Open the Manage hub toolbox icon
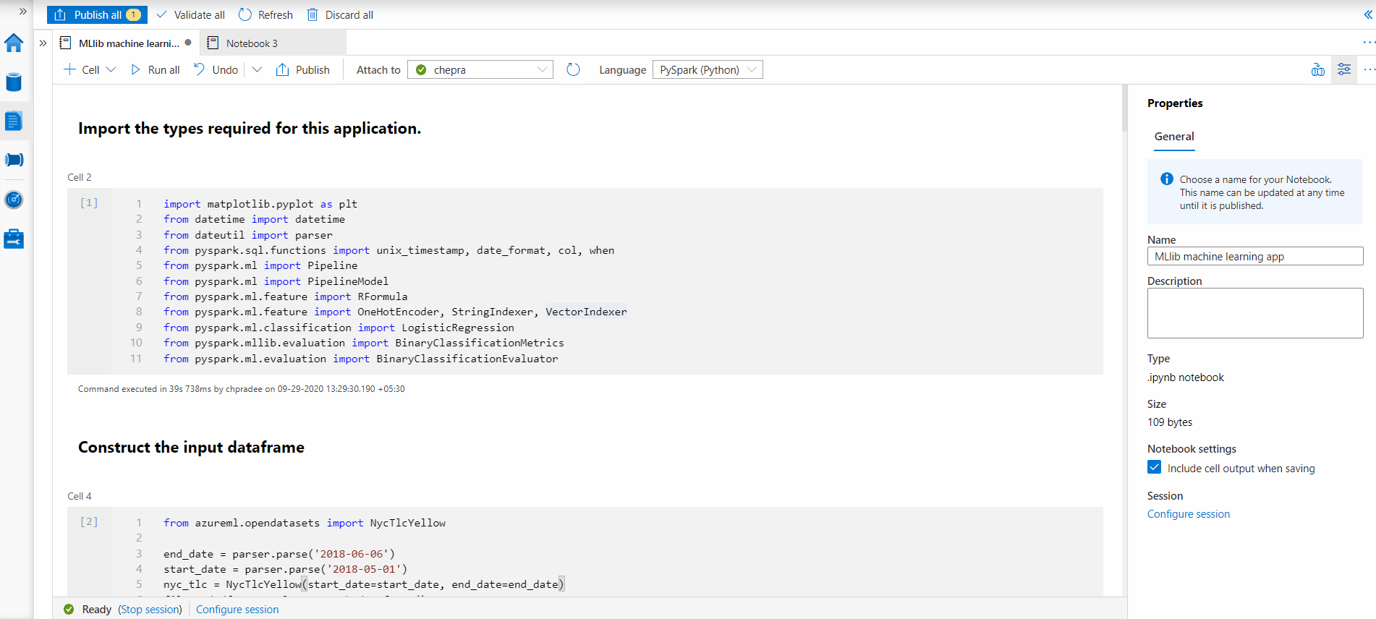1376x619 pixels. point(14,239)
